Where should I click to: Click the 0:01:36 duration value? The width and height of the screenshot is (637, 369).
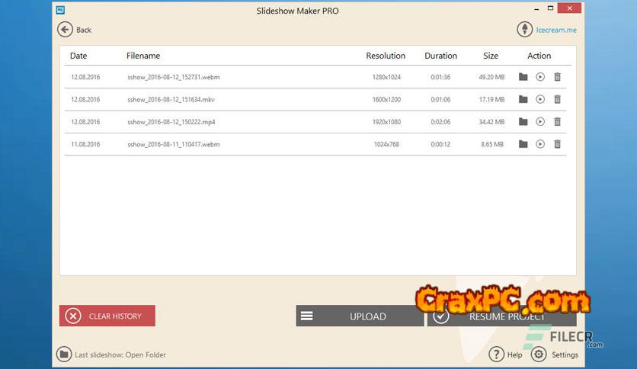coord(440,77)
